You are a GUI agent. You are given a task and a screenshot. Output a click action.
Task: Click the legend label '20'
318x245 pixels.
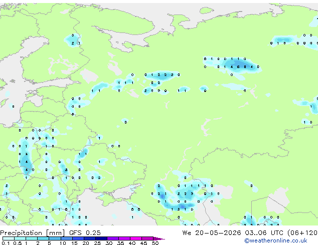coord(86,243)
